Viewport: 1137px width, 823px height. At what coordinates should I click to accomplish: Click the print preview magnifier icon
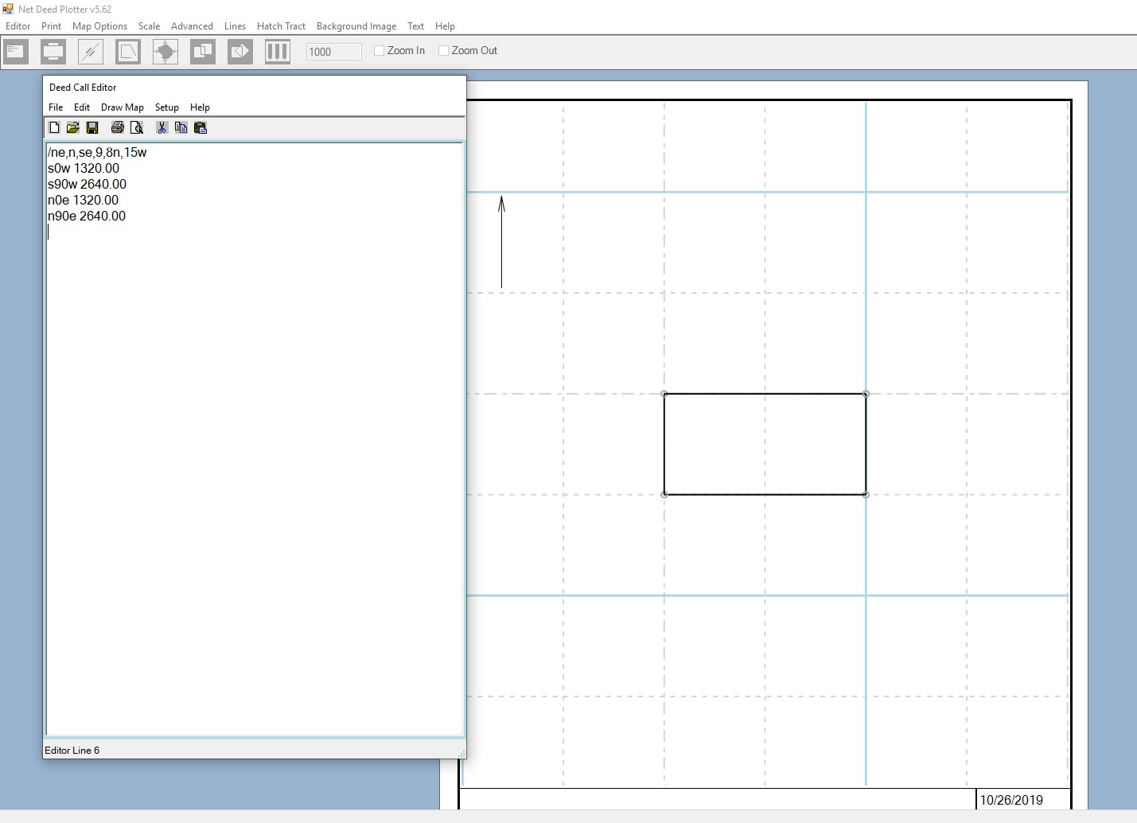(137, 127)
